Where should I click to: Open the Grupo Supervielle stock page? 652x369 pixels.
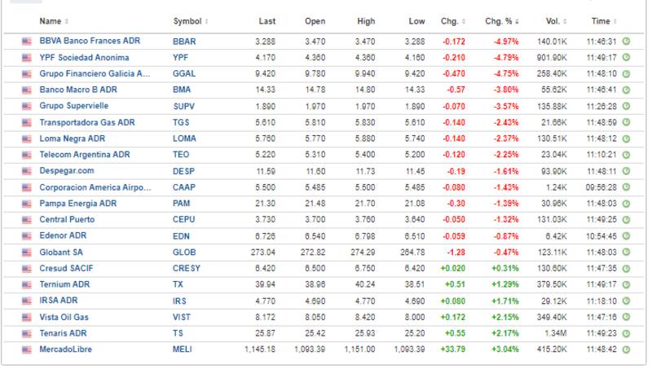(73, 106)
